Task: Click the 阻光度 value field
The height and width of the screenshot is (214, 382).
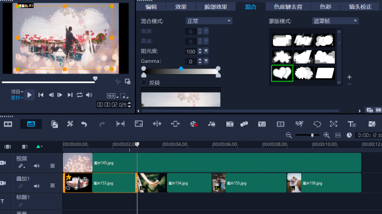Action: pyautogui.click(x=191, y=51)
